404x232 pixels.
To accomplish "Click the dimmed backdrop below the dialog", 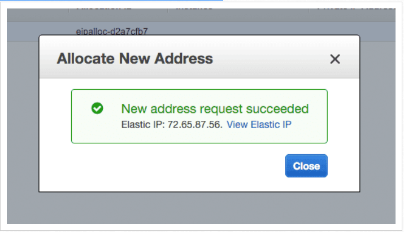I will [x=201, y=208].
